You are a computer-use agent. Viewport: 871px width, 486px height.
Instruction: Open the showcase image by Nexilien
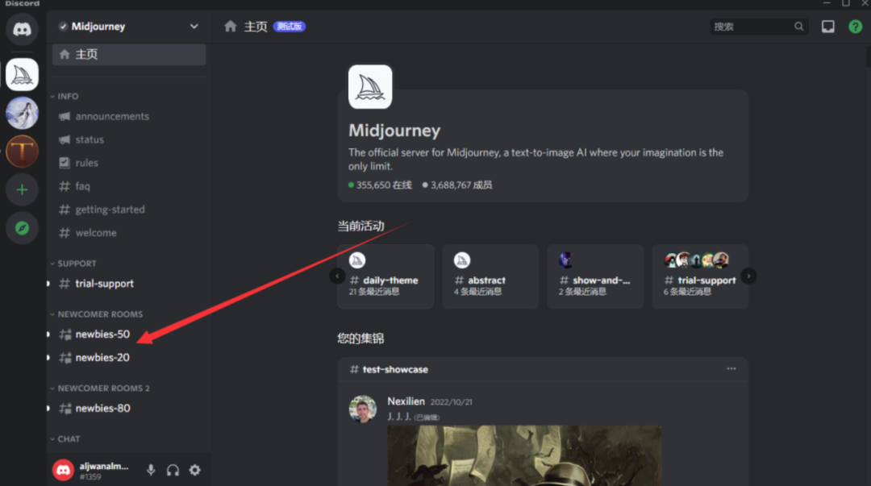524,455
